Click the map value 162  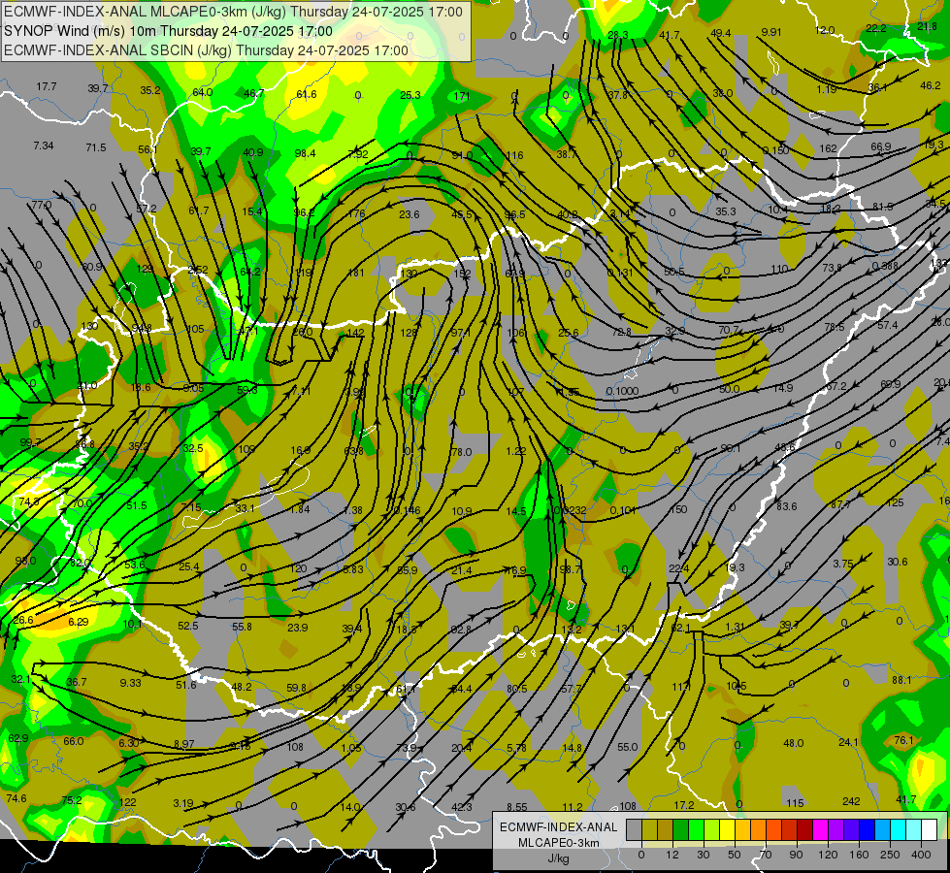click(829, 148)
